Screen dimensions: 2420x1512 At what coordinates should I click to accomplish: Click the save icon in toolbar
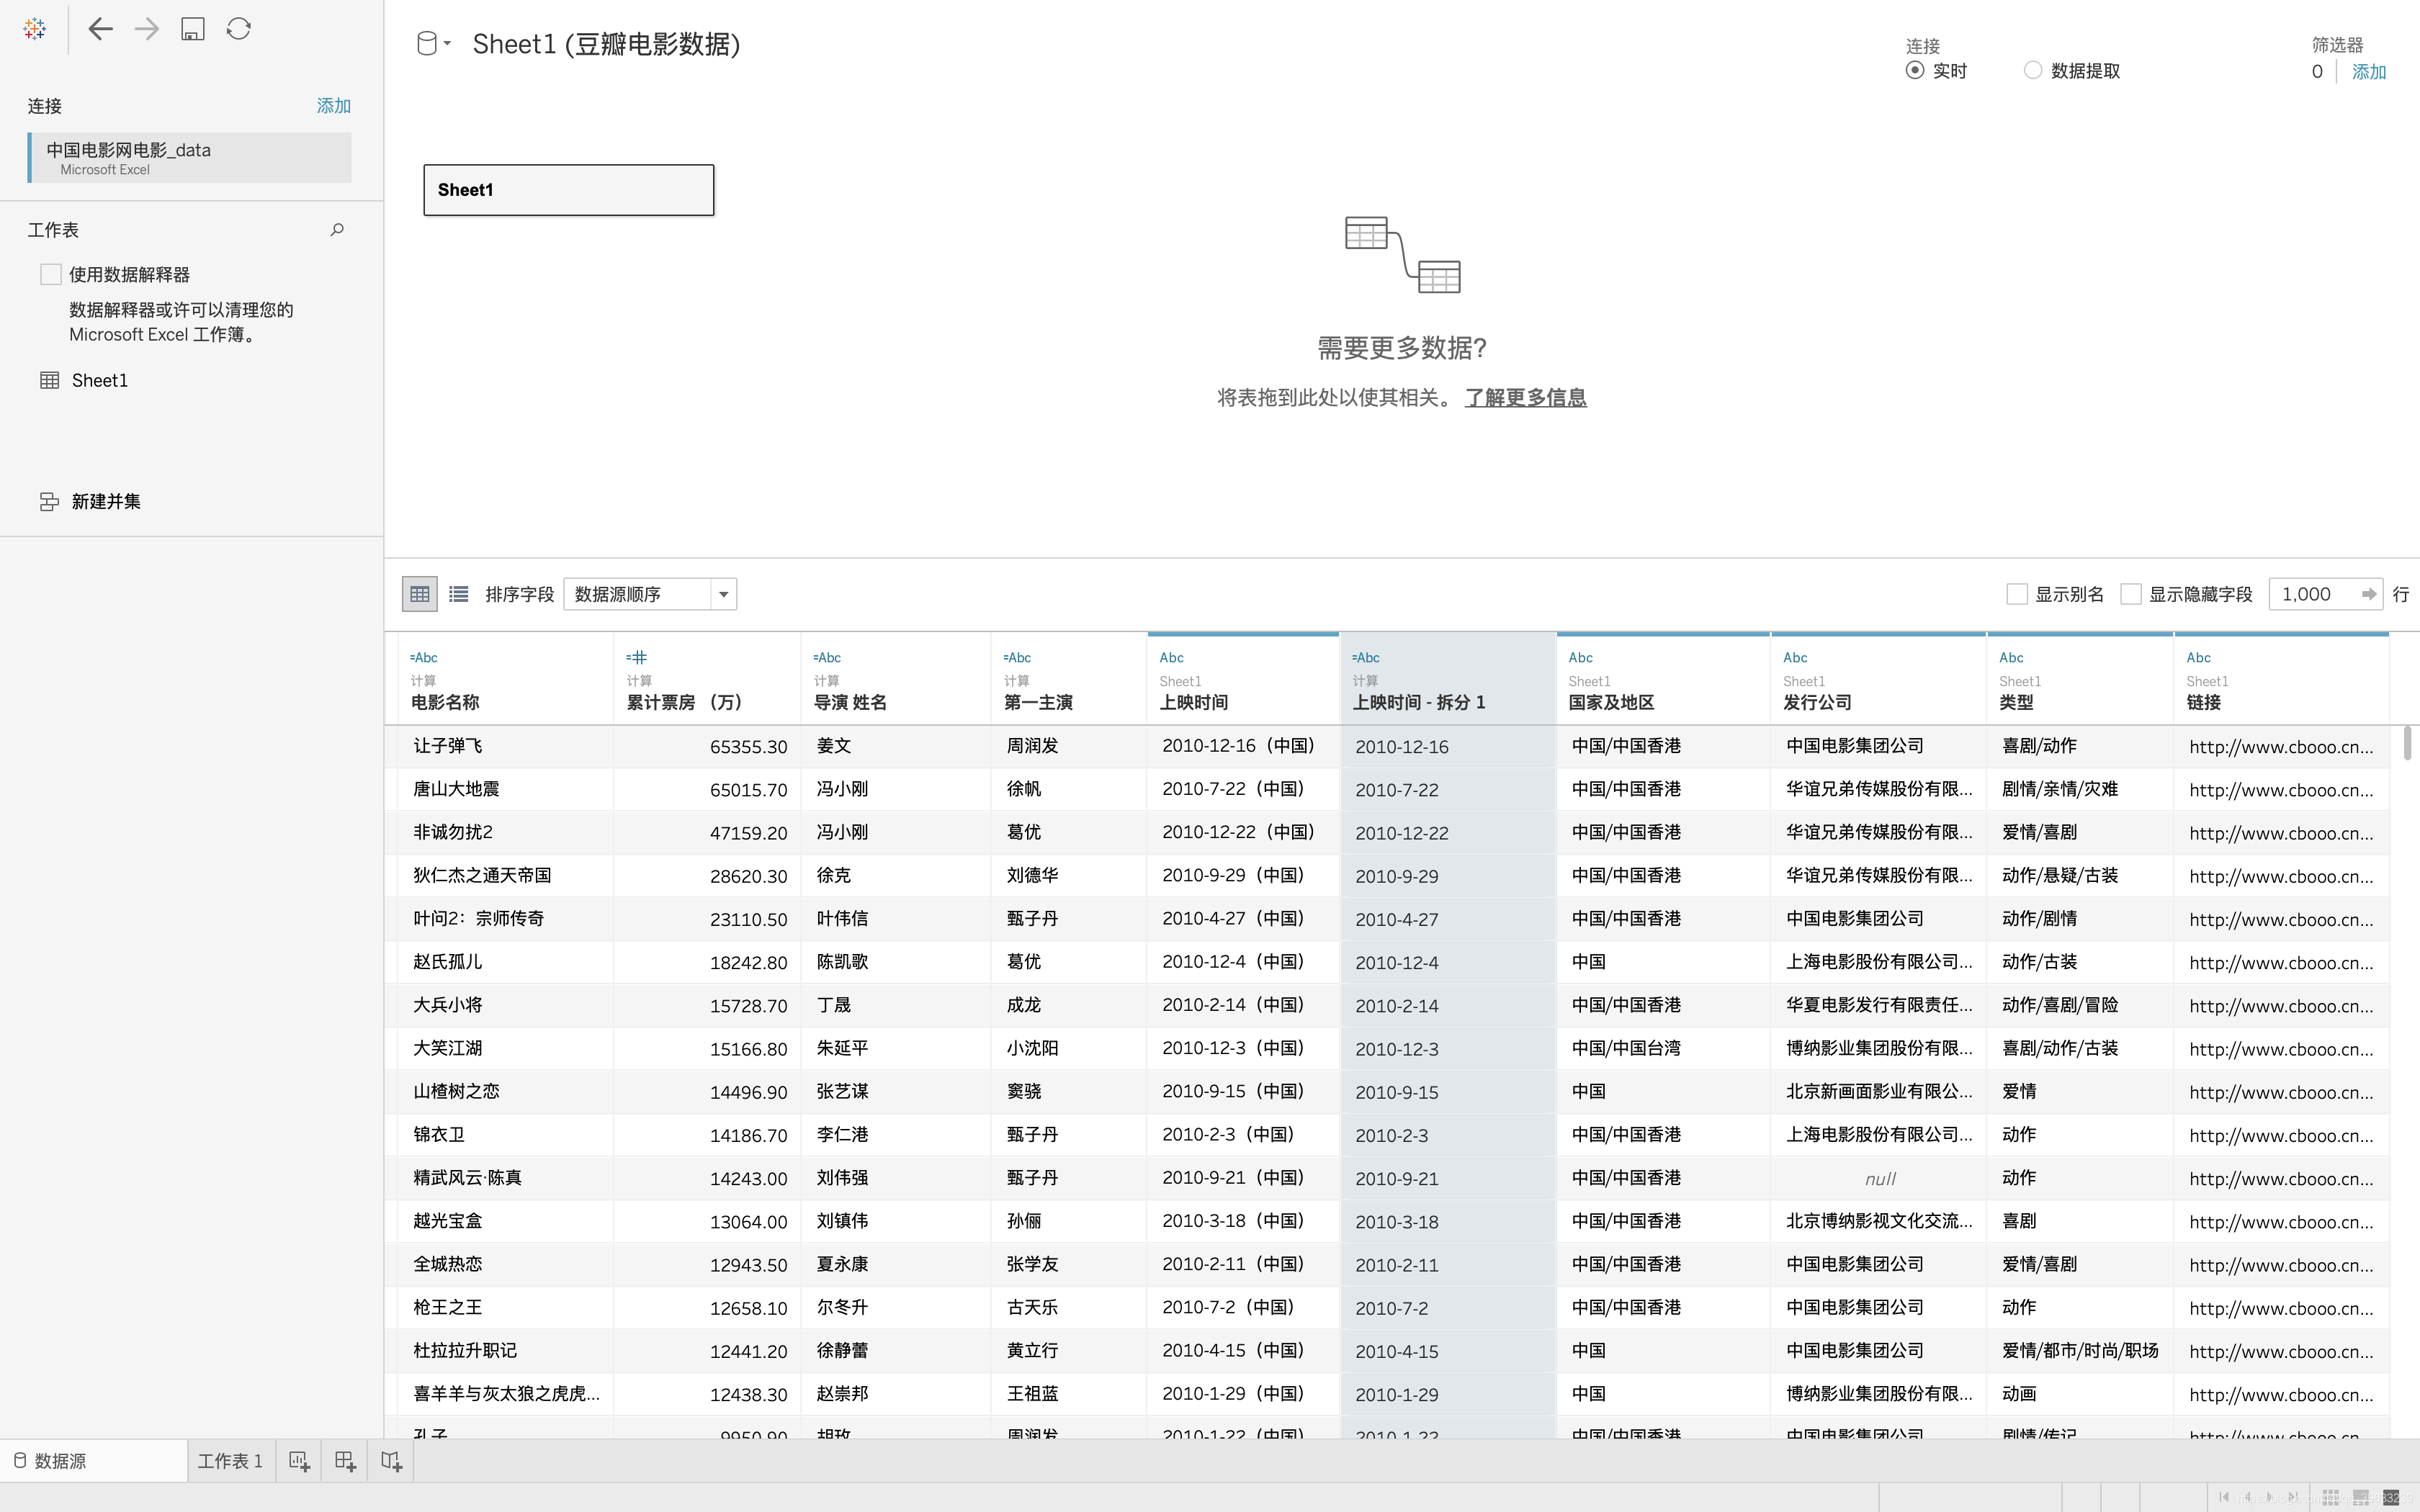(x=193, y=29)
